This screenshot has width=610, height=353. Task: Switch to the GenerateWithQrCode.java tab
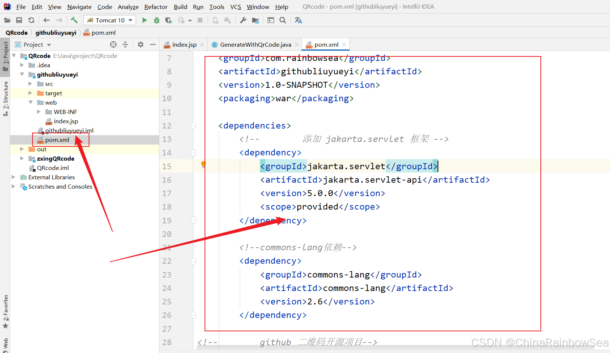click(255, 44)
